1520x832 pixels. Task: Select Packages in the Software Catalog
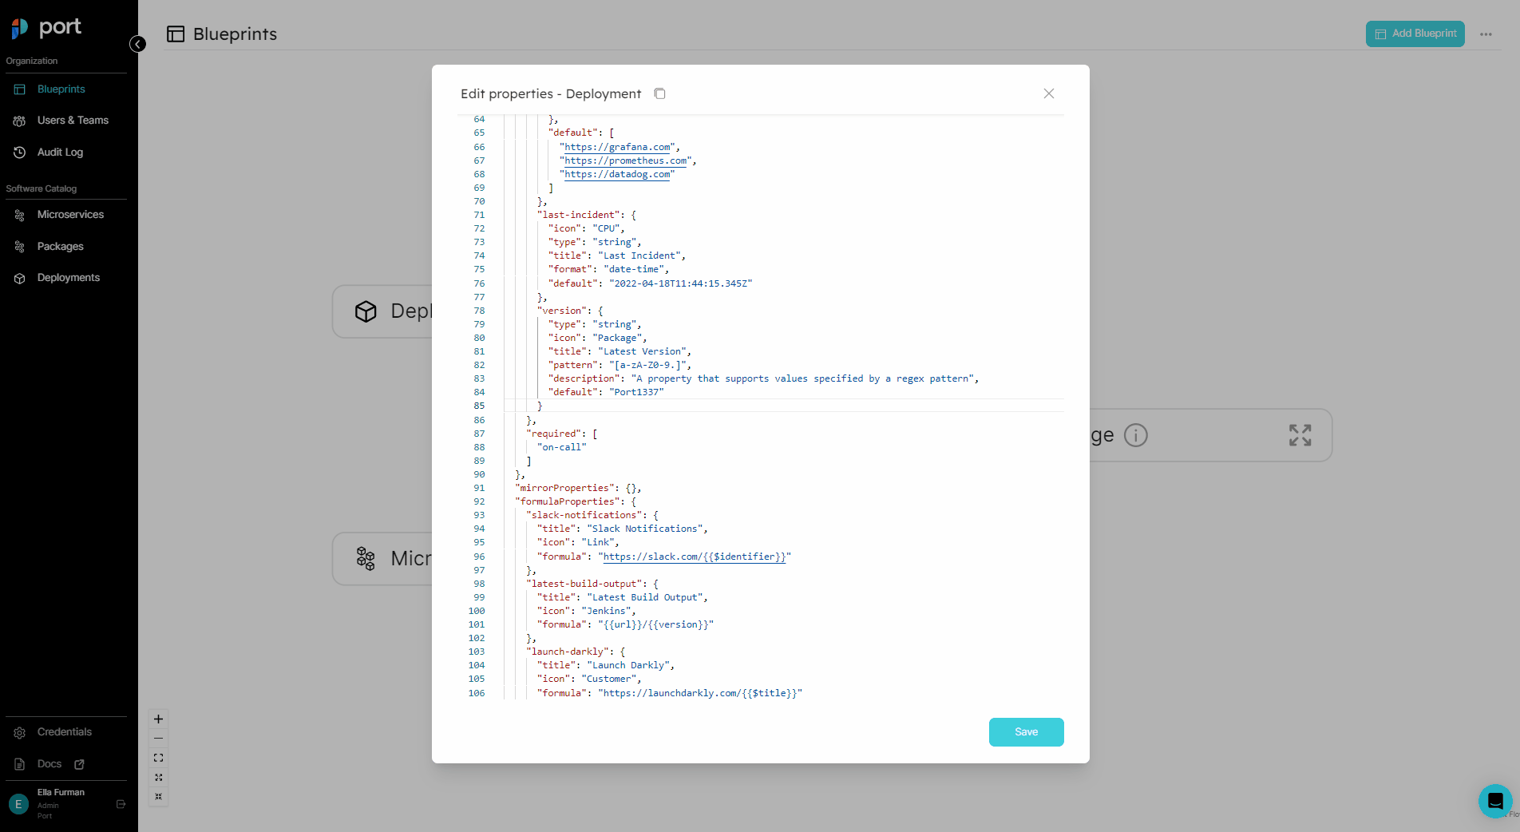pyautogui.click(x=60, y=247)
